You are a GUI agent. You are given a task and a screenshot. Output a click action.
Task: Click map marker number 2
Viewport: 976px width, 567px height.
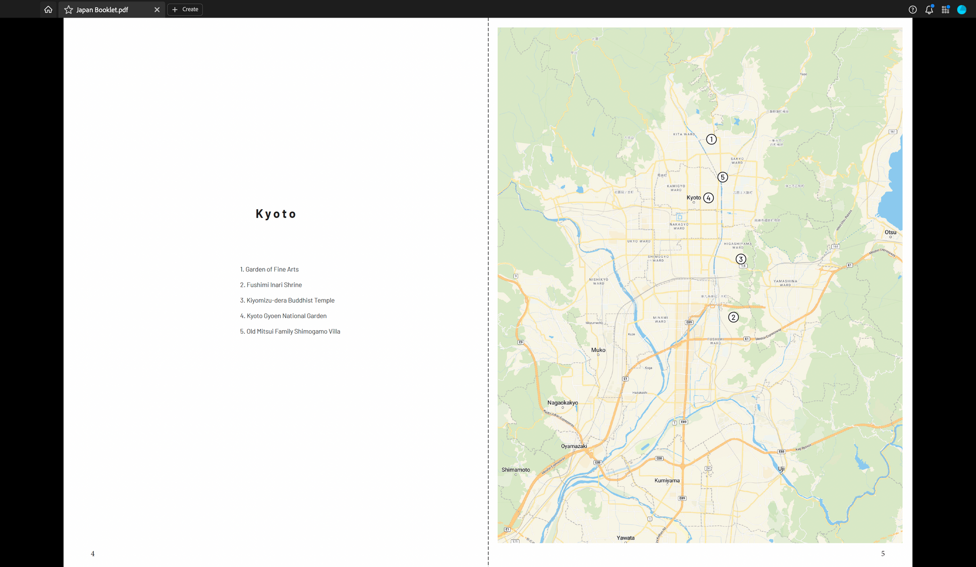pyautogui.click(x=733, y=317)
